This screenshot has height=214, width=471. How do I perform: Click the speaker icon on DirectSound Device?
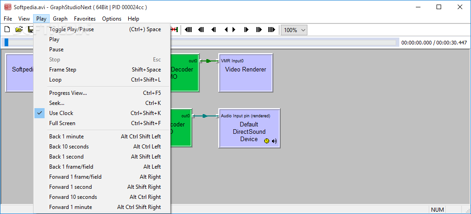[x=274, y=141]
